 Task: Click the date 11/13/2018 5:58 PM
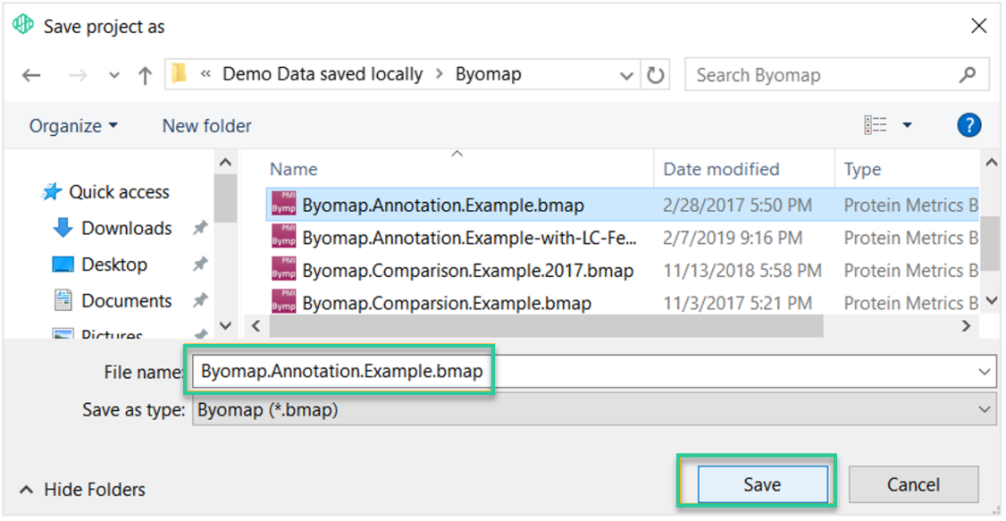click(x=742, y=271)
